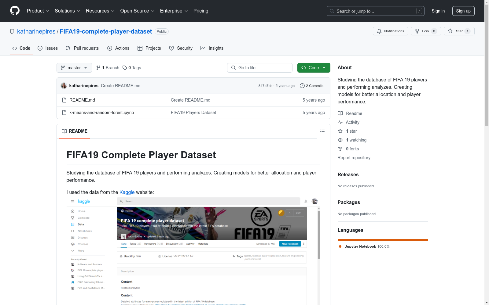Click the star count badge
Image resolution: width=489 pixels, height=305 pixels.
[467, 31]
